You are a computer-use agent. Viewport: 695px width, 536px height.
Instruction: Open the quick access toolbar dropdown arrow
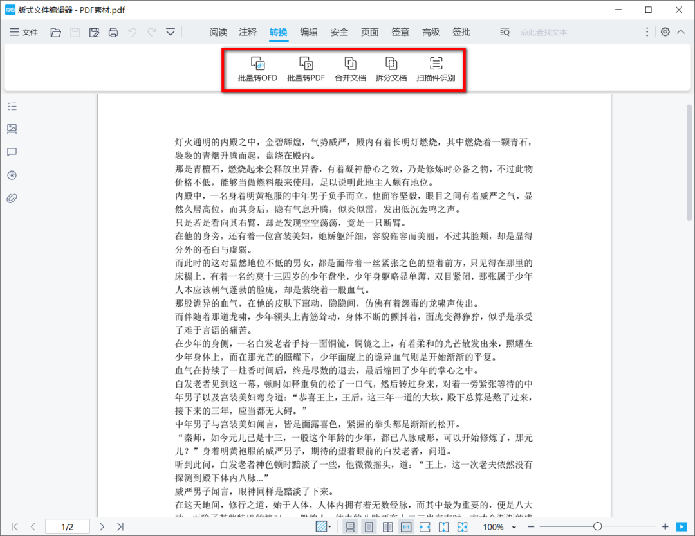coord(171,32)
